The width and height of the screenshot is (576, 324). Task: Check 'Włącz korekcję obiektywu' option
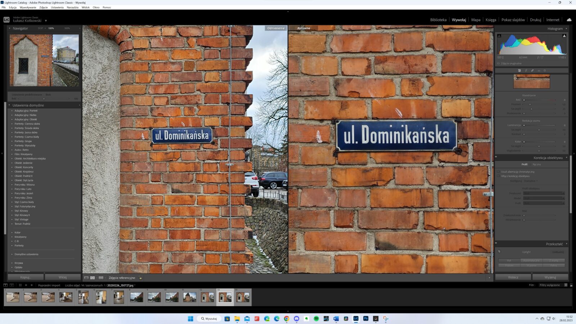pos(499,176)
